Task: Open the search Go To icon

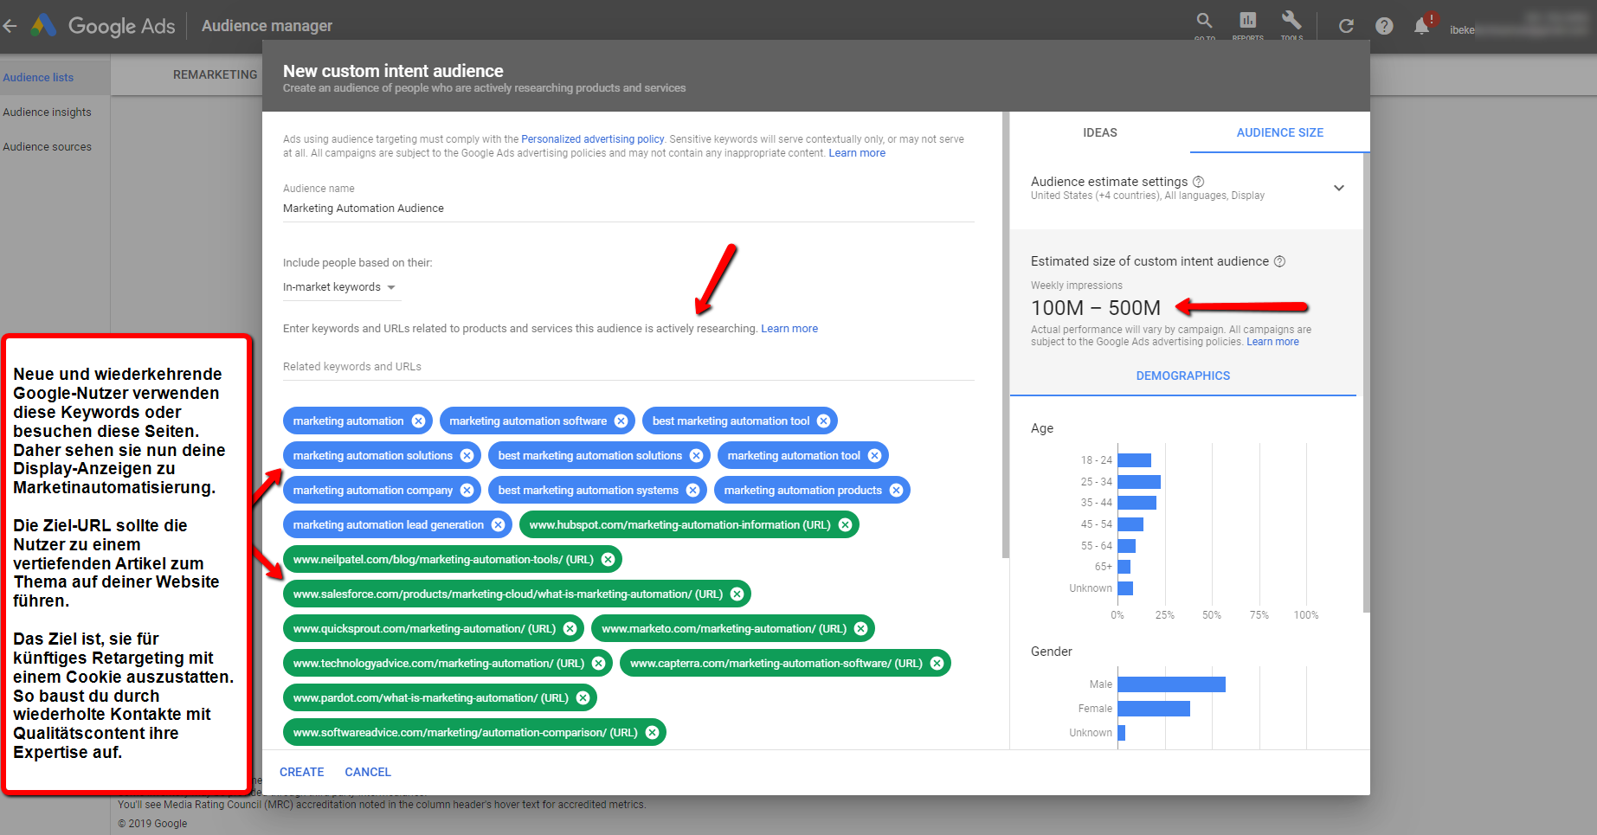Action: [1204, 21]
